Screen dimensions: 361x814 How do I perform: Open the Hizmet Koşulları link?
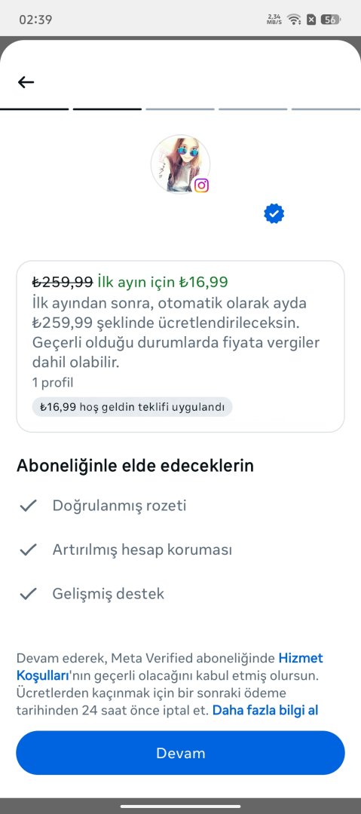tap(170, 668)
